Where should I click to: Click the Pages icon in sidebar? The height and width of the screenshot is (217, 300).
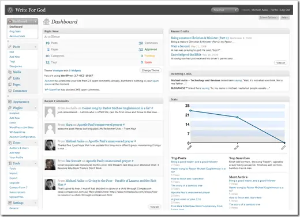pos(10,84)
